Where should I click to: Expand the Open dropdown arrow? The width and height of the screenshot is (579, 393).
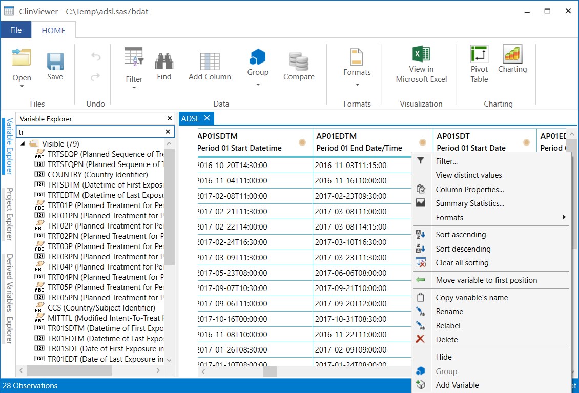coord(22,86)
